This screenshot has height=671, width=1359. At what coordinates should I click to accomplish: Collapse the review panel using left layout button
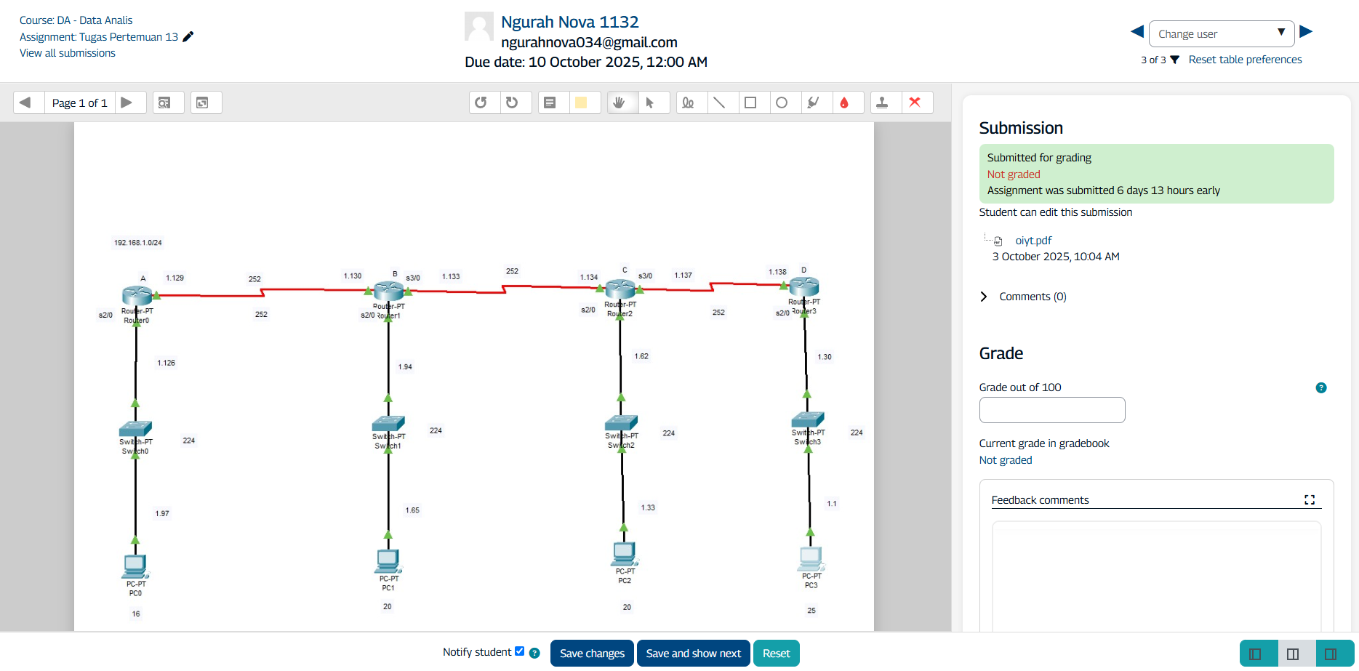tap(1255, 654)
